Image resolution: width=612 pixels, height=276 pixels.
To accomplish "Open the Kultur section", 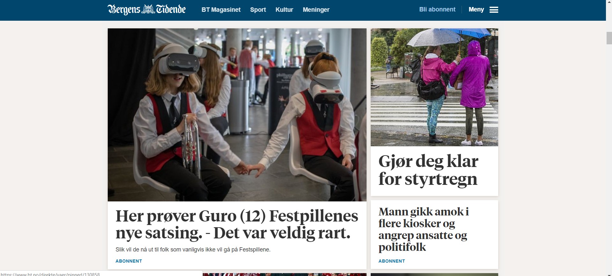I will (284, 10).
